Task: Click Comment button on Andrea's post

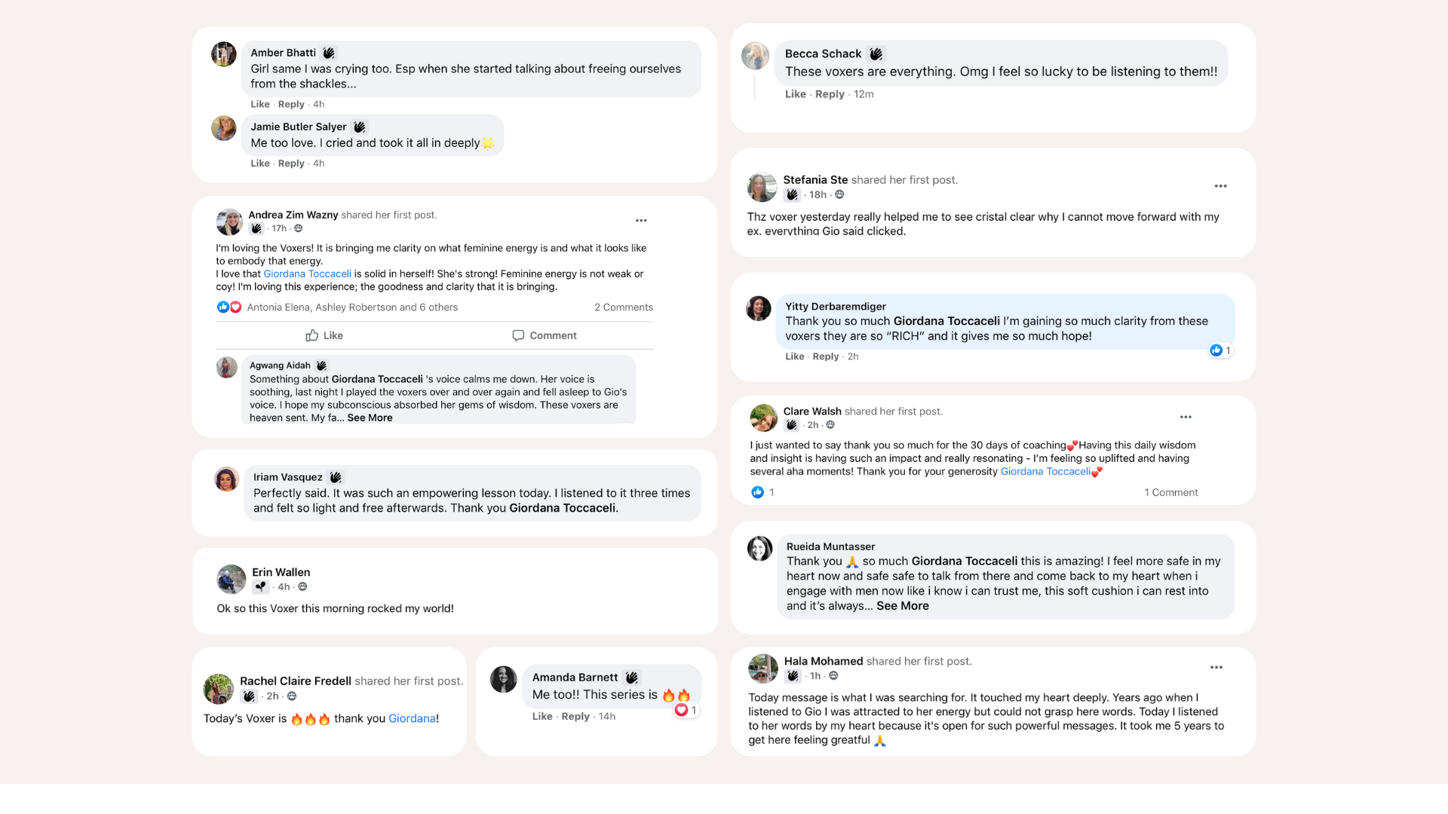Action: tap(545, 335)
